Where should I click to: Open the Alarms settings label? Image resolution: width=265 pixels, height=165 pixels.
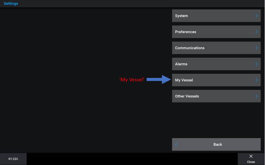click(181, 64)
